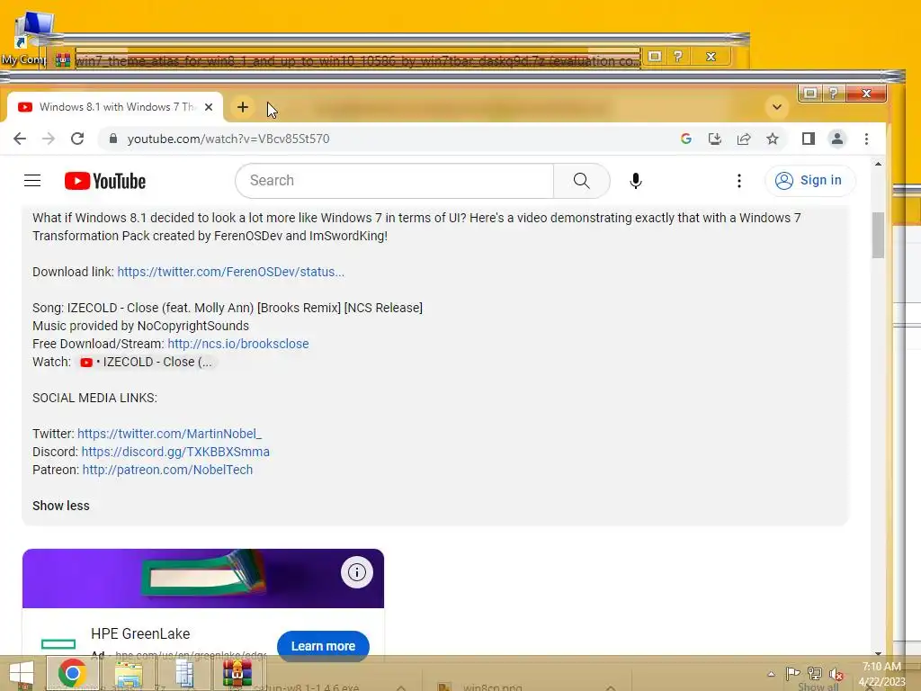This screenshot has height=691, width=921.
Task: Open the Discord invite link
Action: coord(175,452)
